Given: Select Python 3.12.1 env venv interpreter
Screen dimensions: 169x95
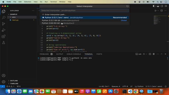Looking at the screenshot, I should [84, 18].
